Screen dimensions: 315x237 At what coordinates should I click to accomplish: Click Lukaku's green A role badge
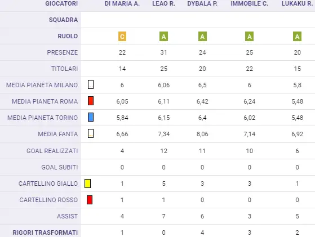[297, 37]
